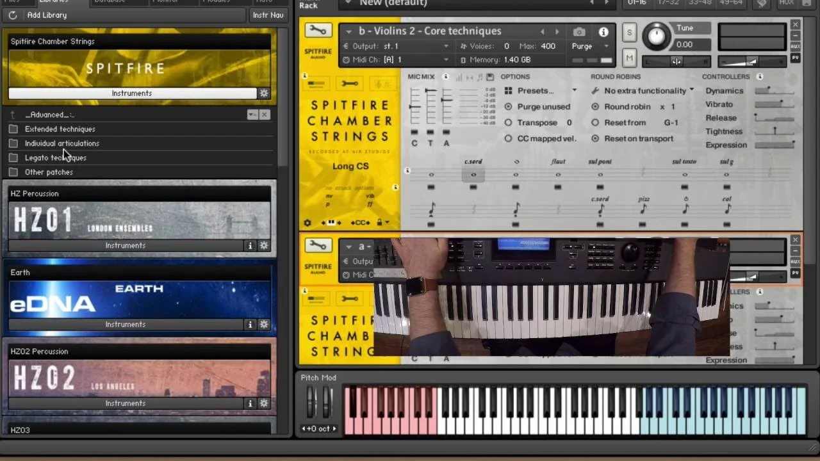Open HZ Percussion library gear settings

point(264,245)
